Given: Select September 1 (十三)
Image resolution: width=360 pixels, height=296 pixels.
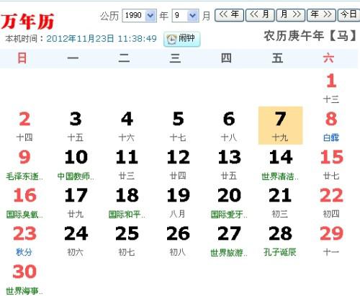Looking at the screenshot, I should click(x=331, y=88).
